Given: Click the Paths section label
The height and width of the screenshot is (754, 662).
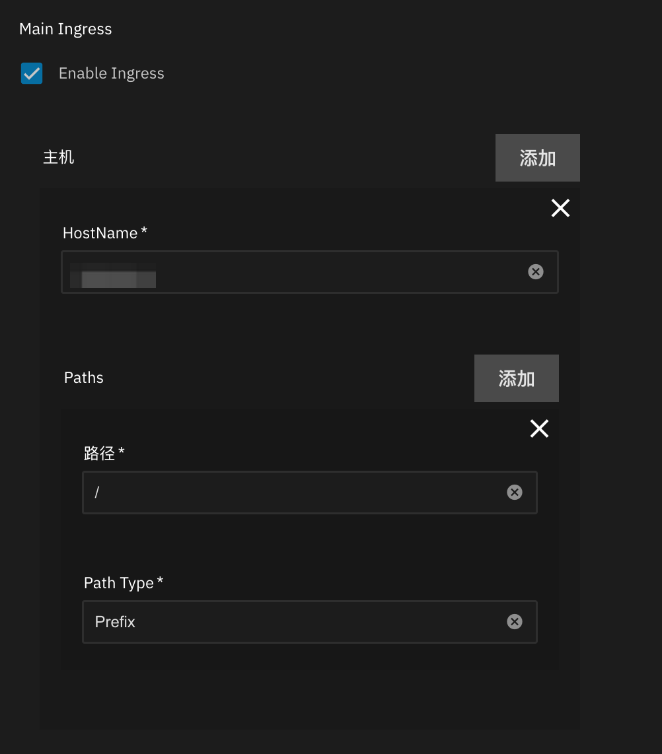Looking at the screenshot, I should 84,378.
